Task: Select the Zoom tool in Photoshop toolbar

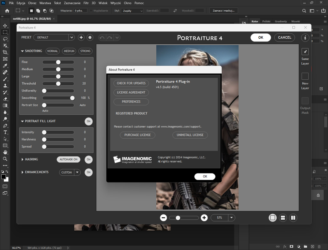Action: pos(5,159)
